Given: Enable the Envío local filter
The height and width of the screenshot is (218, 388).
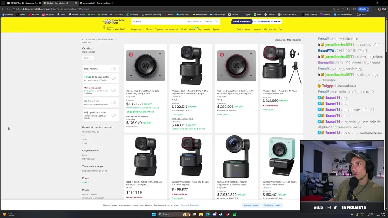Looking at the screenshot, I should point(113,102).
